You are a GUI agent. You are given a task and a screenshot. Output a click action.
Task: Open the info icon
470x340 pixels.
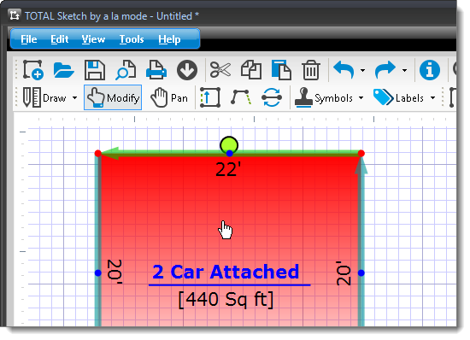[430, 70]
